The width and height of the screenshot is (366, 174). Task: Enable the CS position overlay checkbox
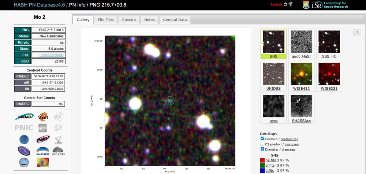262,144
